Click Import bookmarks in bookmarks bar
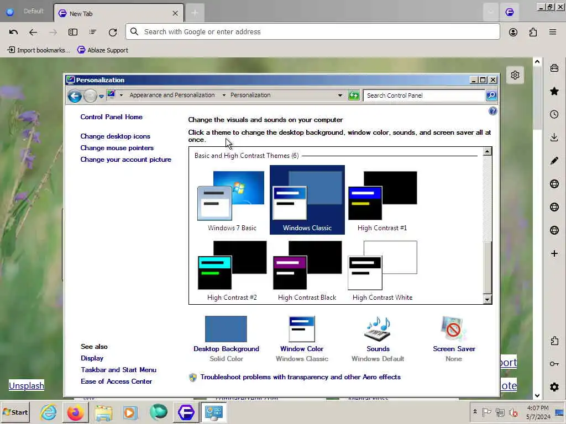Image resolution: width=566 pixels, height=424 pixels. click(x=39, y=50)
